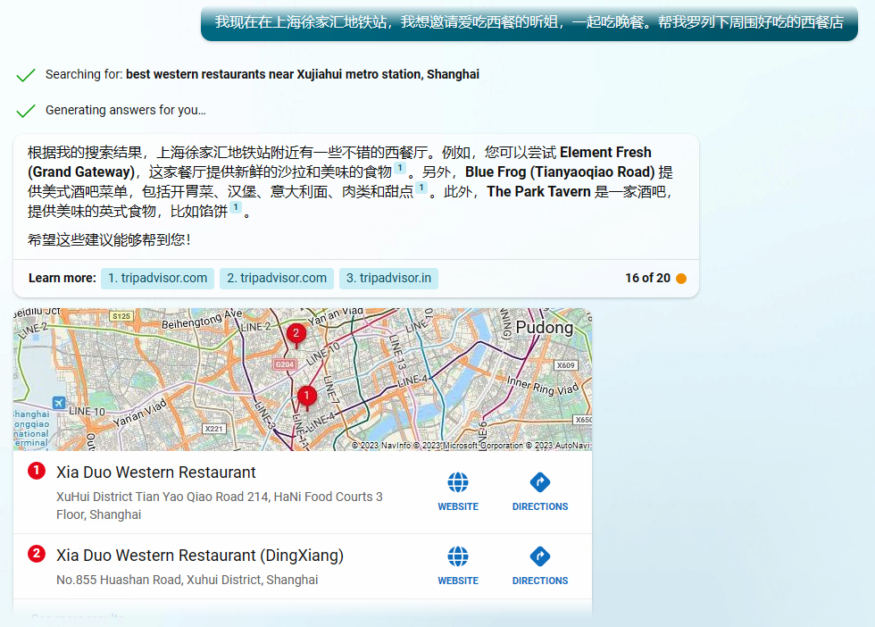Click 'The Park Tavern' bold name
Image resolution: width=875 pixels, height=627 pixels.
click(x=538, y=191)
